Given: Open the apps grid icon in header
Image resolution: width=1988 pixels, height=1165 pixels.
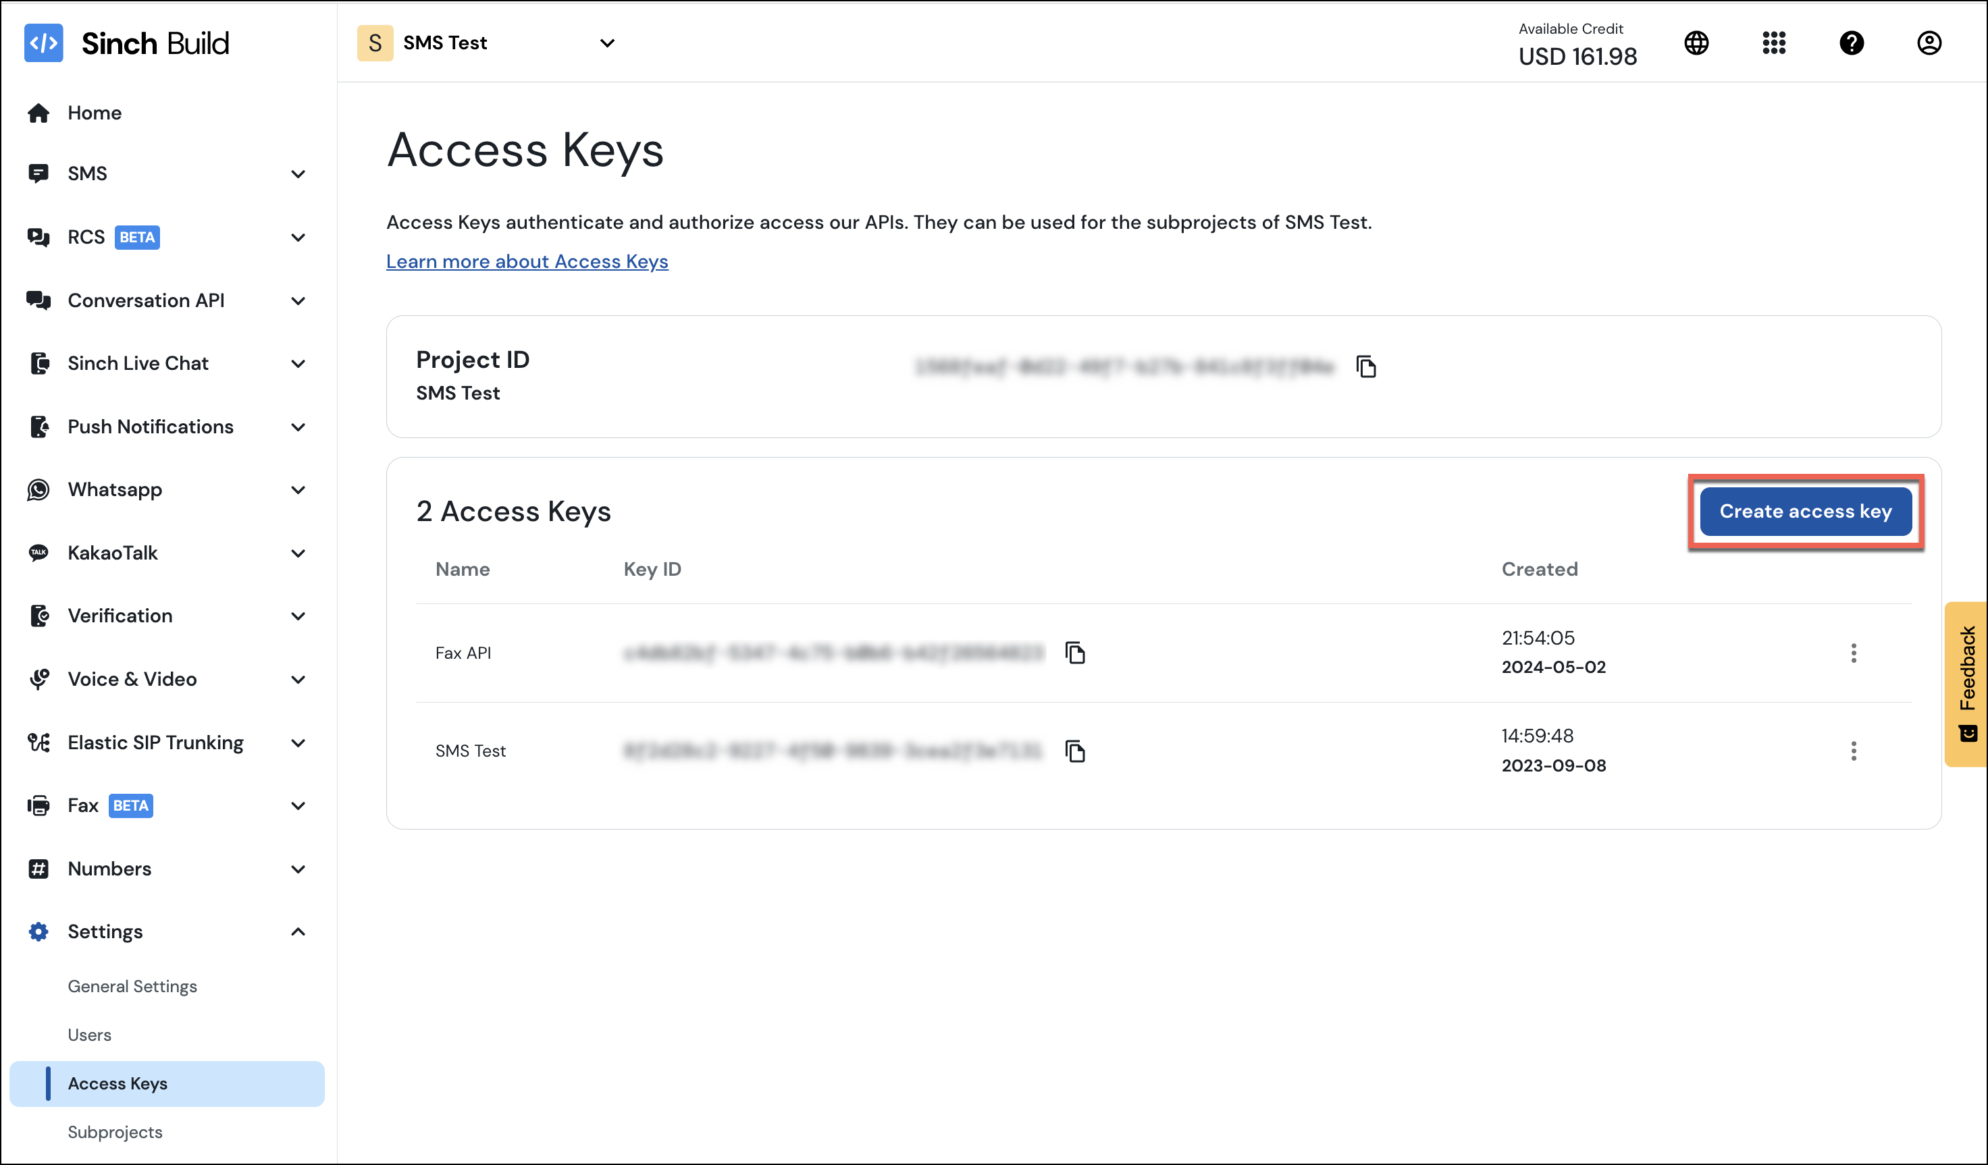Looking at the screenshot, I should coord(1773,43).
